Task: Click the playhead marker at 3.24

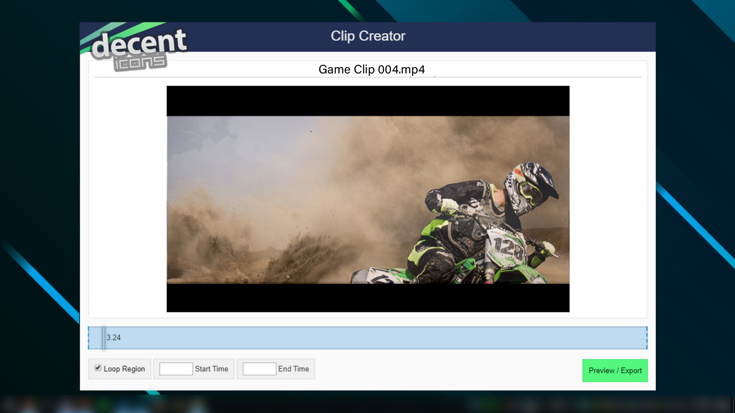Action: 103,338
